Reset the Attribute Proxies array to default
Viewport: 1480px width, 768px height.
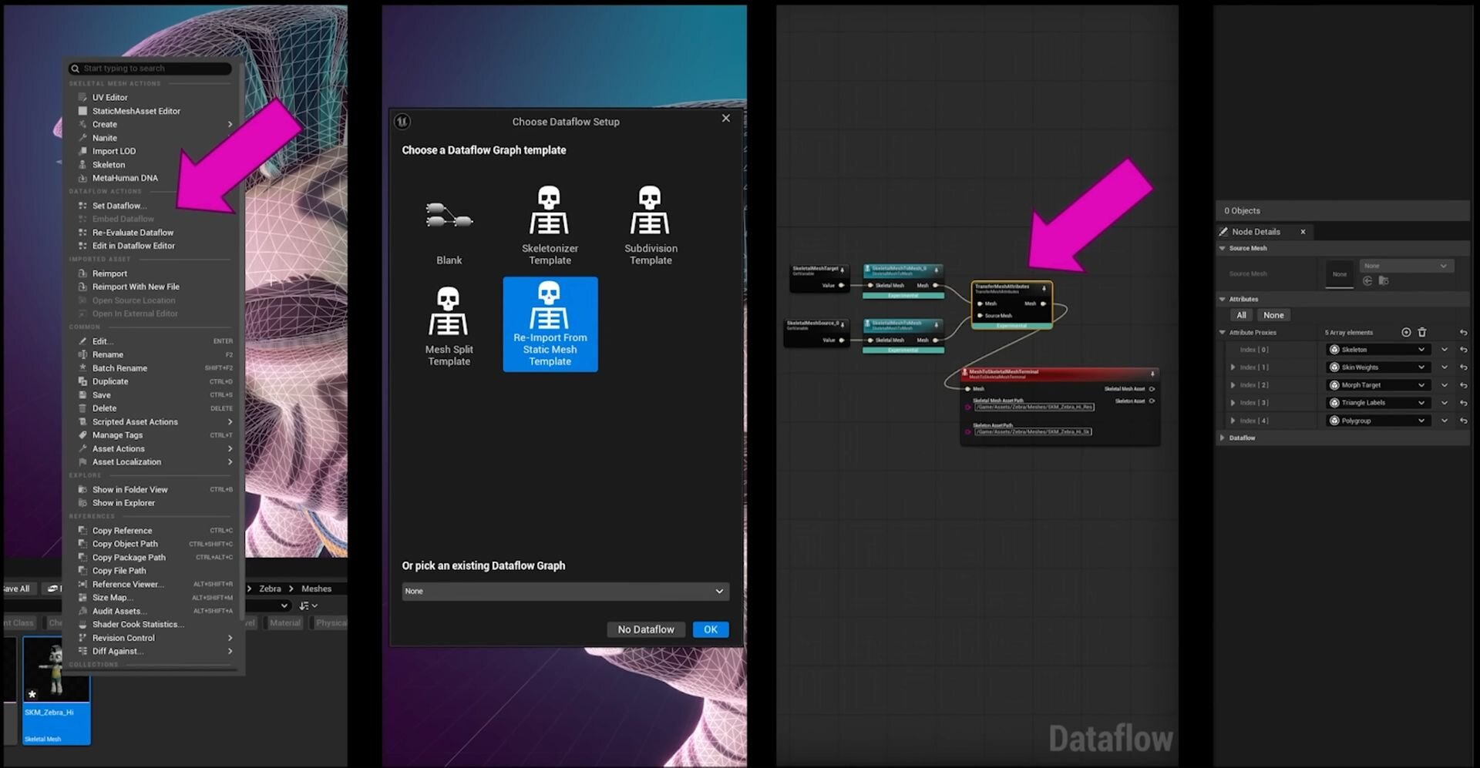1463,333
